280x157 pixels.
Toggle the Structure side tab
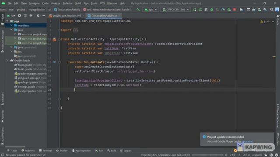[x=3, y=99]
